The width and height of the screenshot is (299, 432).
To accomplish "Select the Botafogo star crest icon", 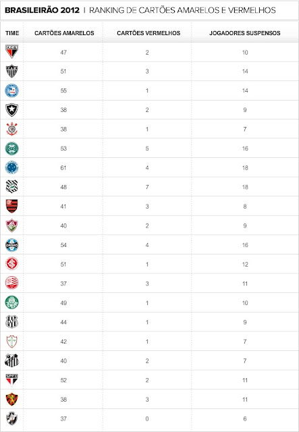I will point(12,109).
